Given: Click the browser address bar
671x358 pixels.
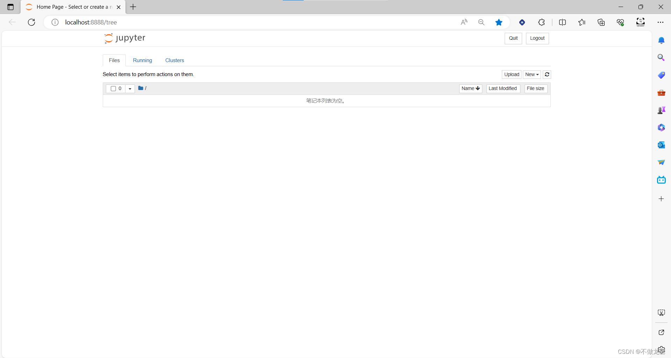Looking at the screenshot, I should point(210,22).
